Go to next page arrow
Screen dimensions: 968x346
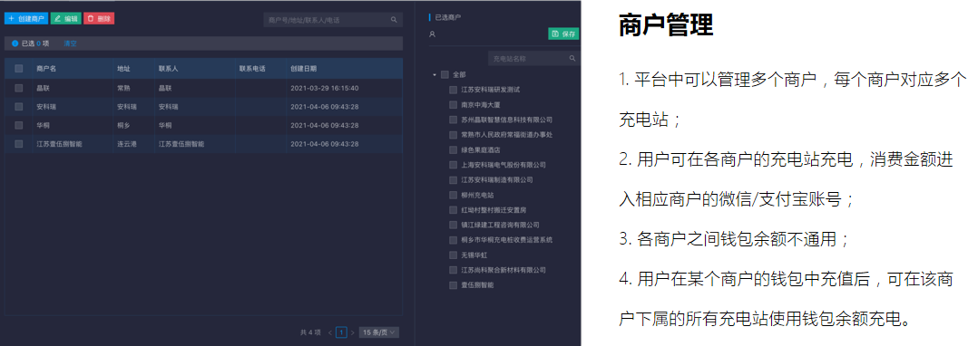click(x=353, y=333)
